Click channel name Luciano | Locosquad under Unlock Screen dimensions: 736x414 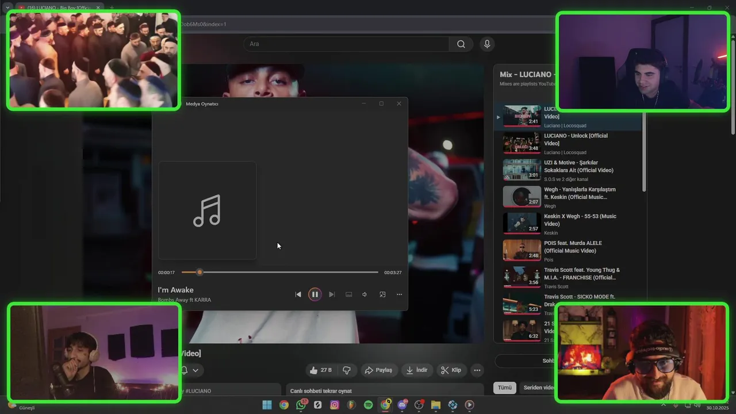point(565,152)
